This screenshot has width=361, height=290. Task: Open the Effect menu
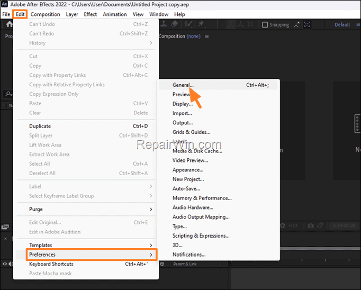[x=90, y=14]
